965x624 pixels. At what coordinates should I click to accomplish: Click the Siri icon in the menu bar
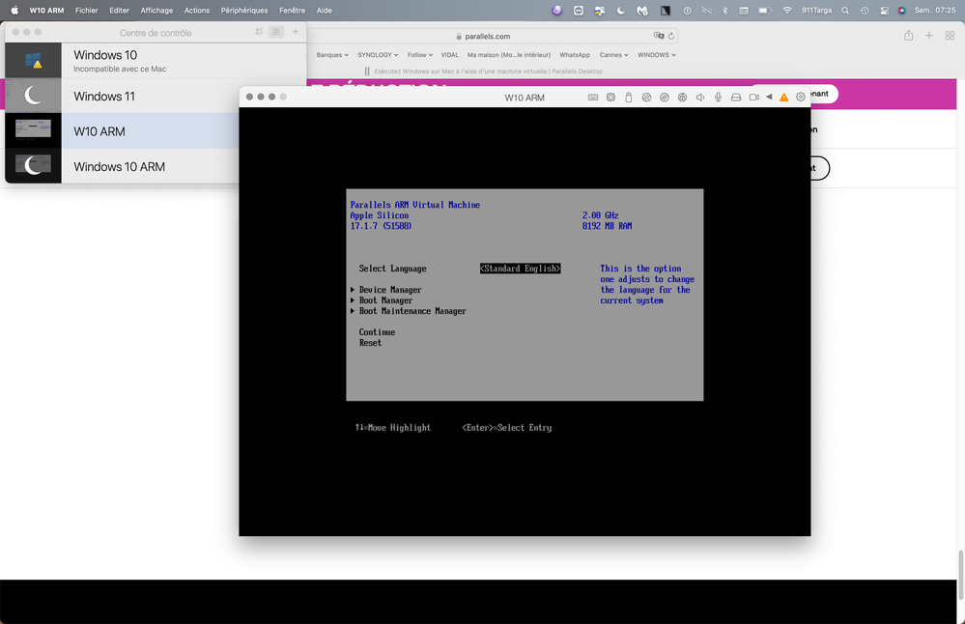(x=901, y=11)
